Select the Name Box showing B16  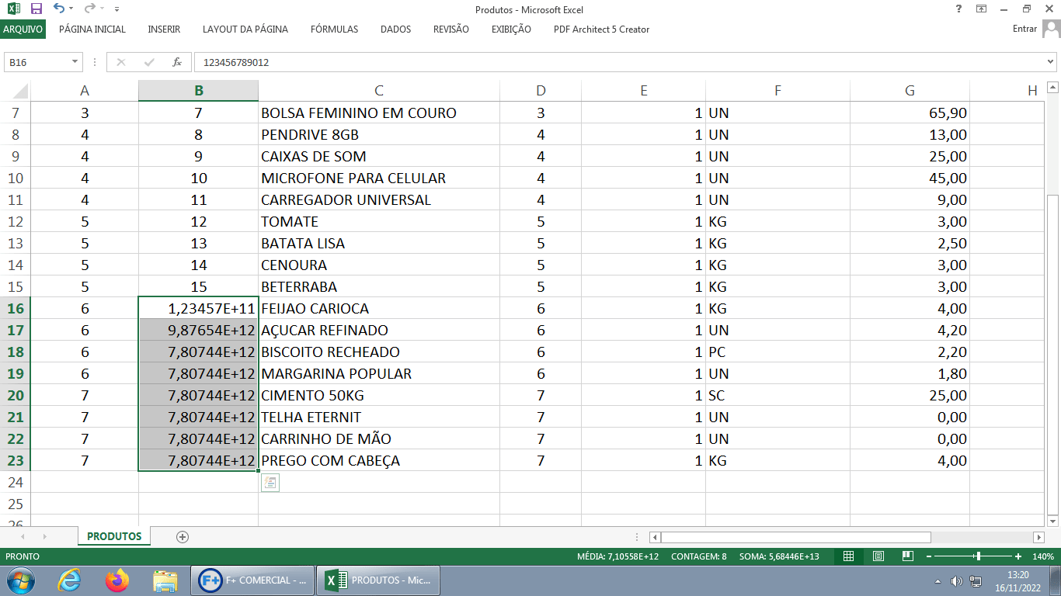37,62
